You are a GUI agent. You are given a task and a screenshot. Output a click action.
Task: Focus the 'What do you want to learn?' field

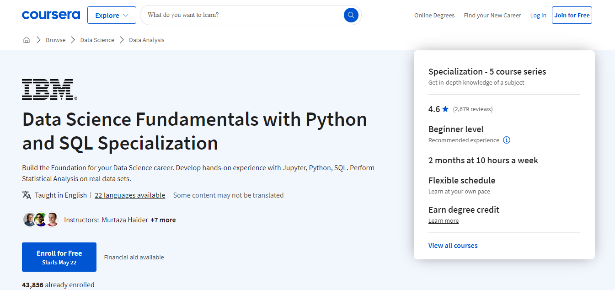[242, 15]
